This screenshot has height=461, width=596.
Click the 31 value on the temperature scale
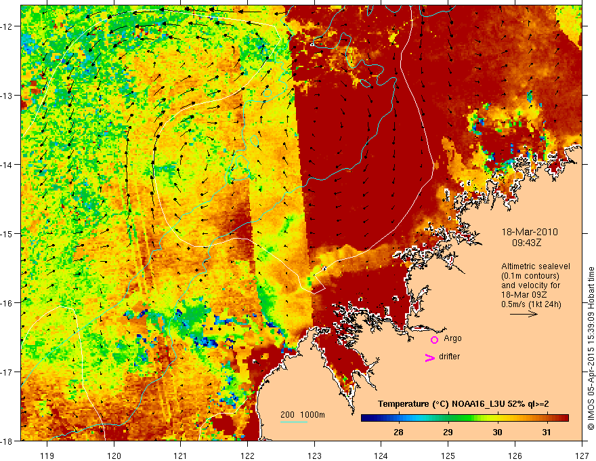click(546, 432)
